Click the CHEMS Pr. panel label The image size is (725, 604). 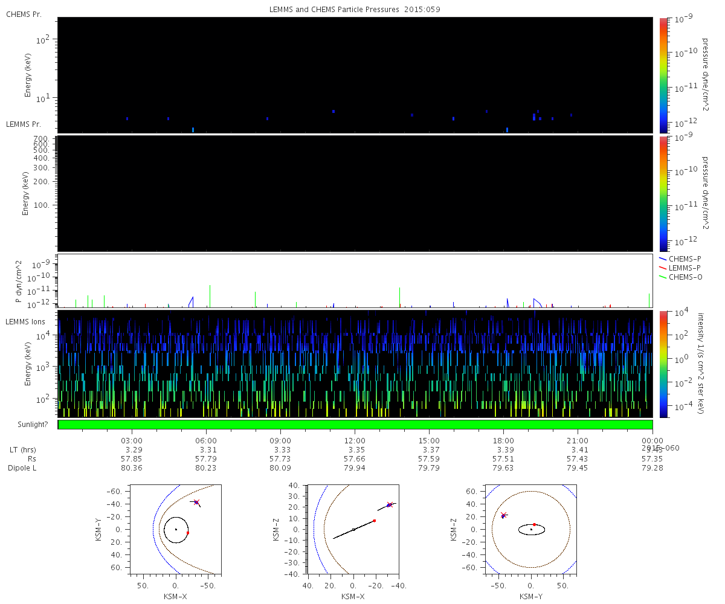tap(24, 14)
